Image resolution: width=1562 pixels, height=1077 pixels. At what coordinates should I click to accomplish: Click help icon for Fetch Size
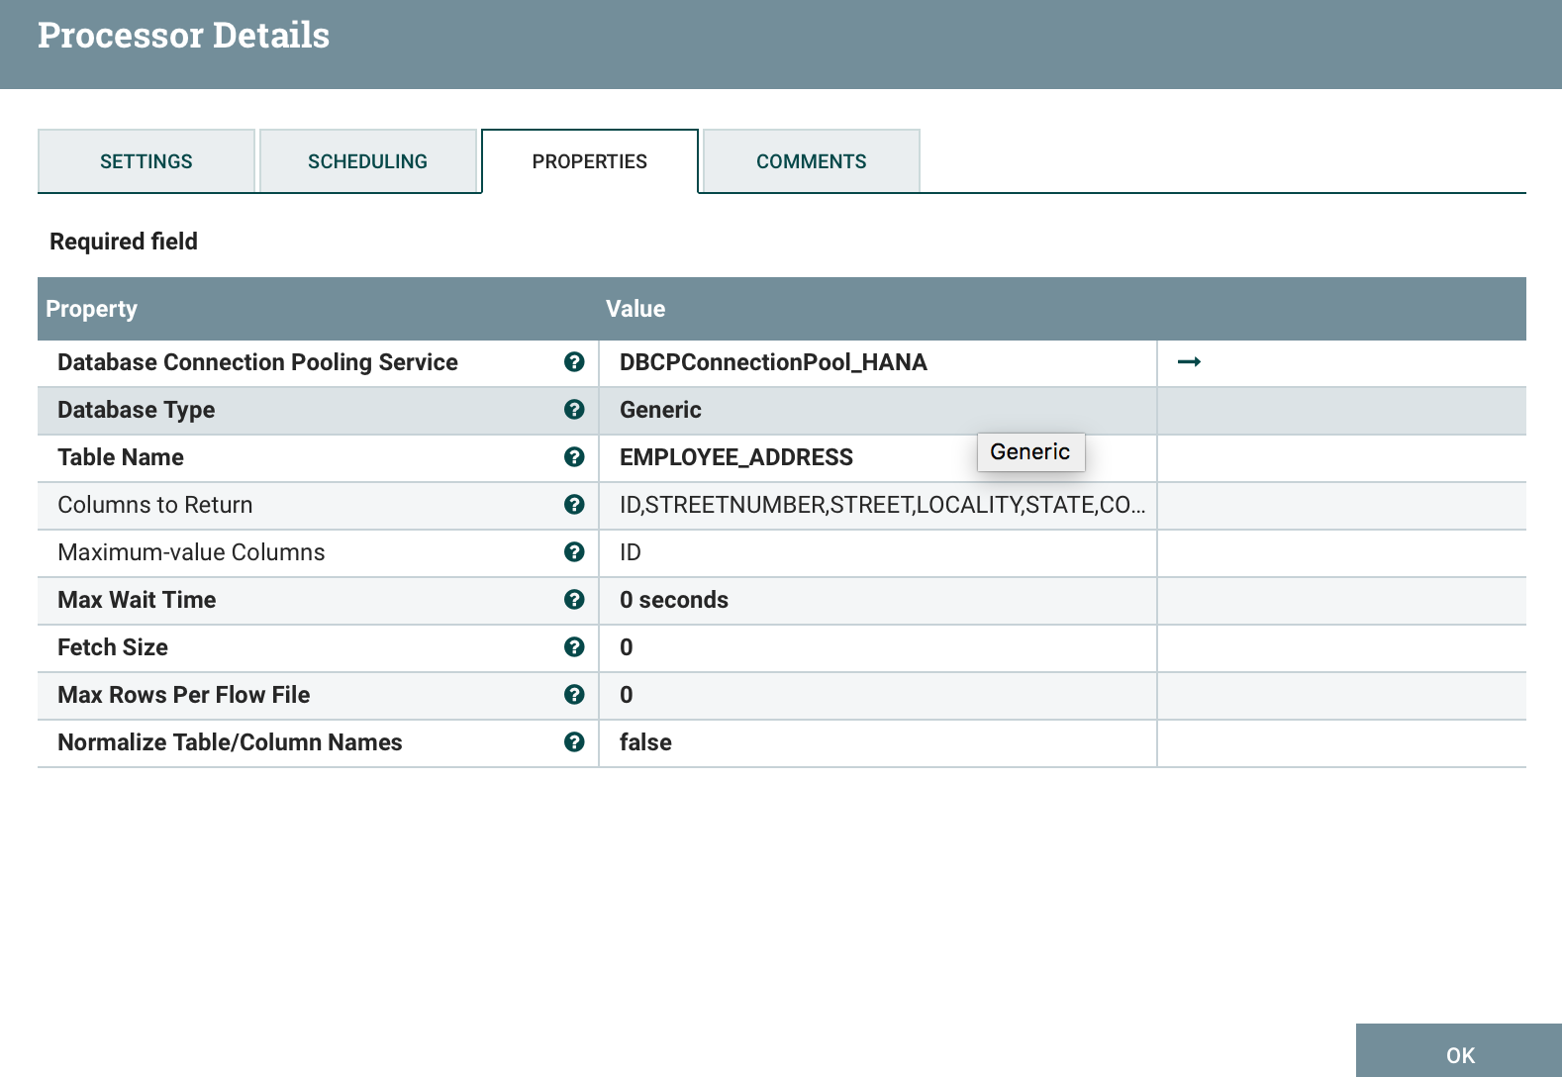(x=574, y=647)
